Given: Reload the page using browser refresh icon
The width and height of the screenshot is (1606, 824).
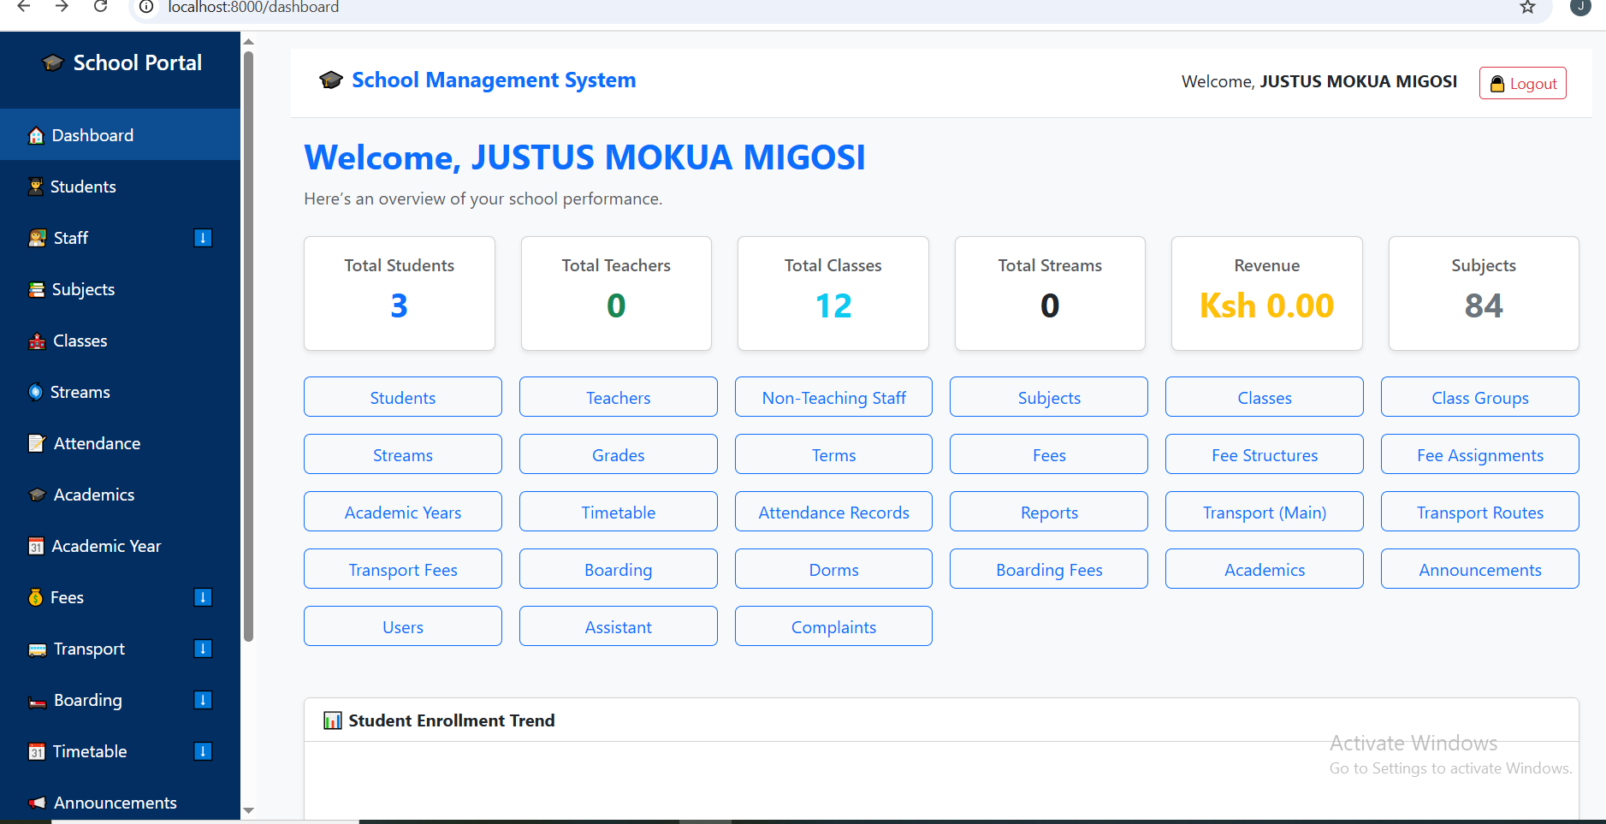Looking at the screenshot, I should pos(100,7).
